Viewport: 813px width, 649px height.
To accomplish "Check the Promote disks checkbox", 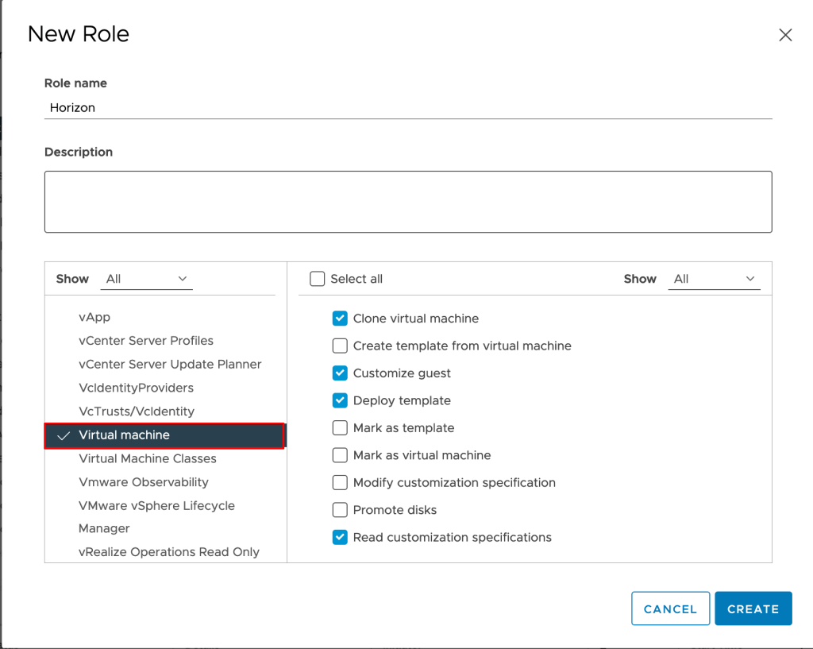I will [340, 510].
